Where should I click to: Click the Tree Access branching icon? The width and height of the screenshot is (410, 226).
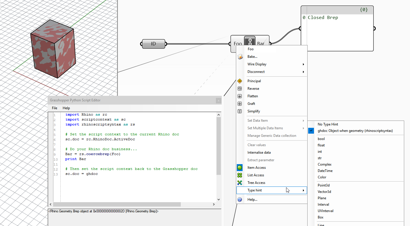(240, 182)
